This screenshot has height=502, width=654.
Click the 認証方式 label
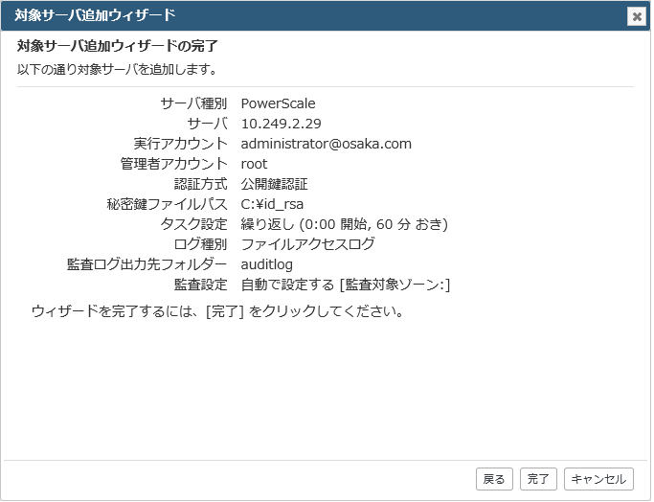pos(201,184)
